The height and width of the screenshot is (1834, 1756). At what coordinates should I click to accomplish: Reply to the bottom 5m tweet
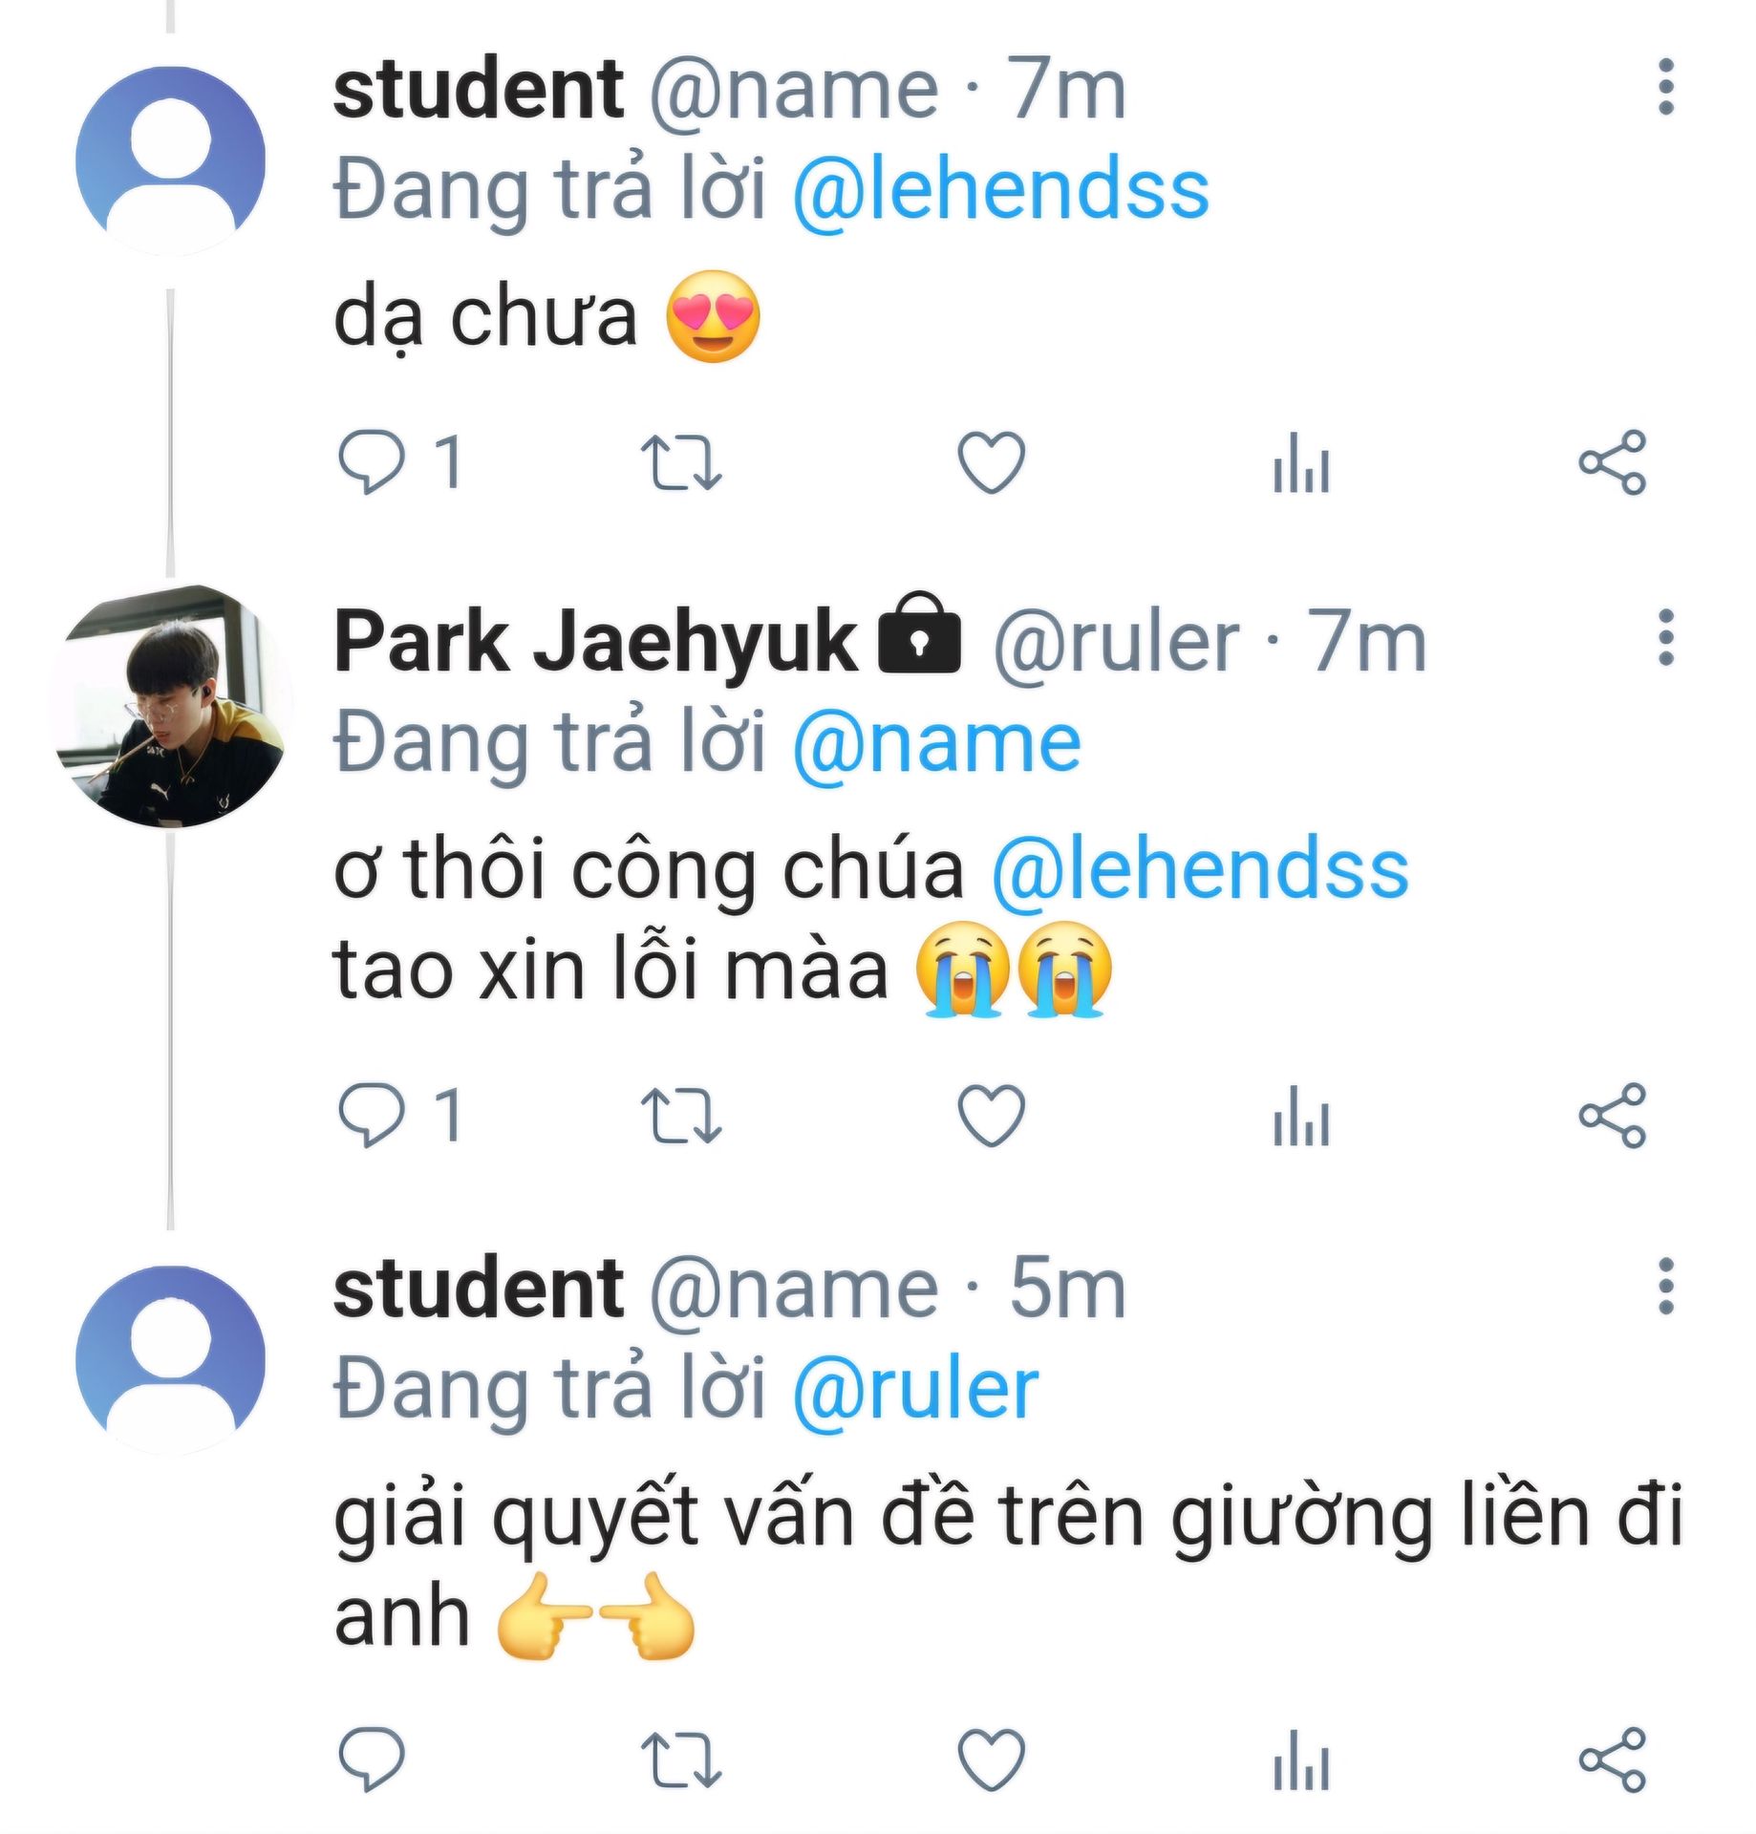click(371, 1759)
